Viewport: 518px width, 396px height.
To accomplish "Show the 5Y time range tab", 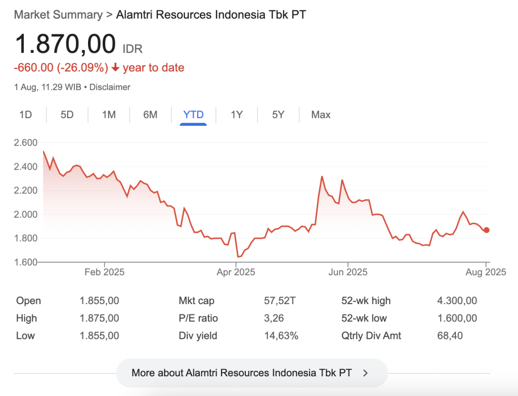I will 278,115.
